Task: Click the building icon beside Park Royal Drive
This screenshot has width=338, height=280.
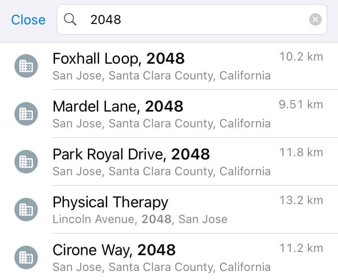Action: [x=26, y=162]
